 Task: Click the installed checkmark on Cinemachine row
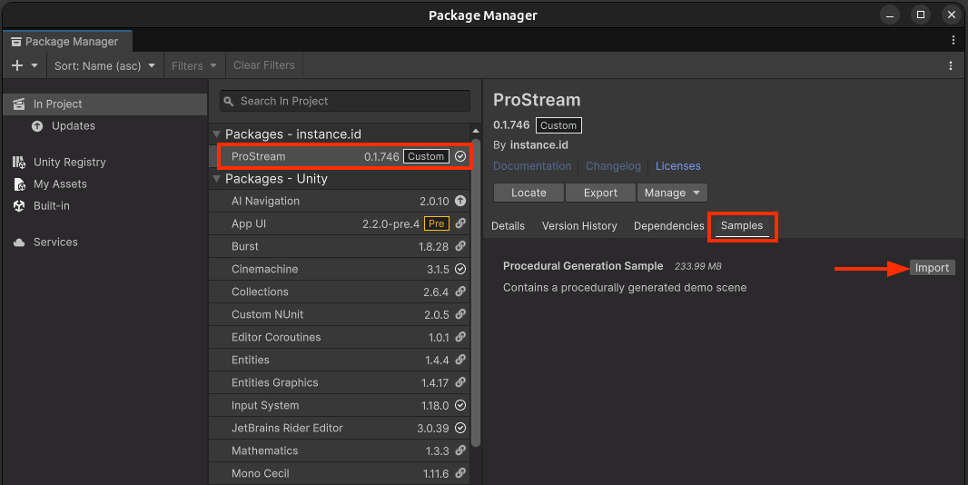click(x=460, y=269)
